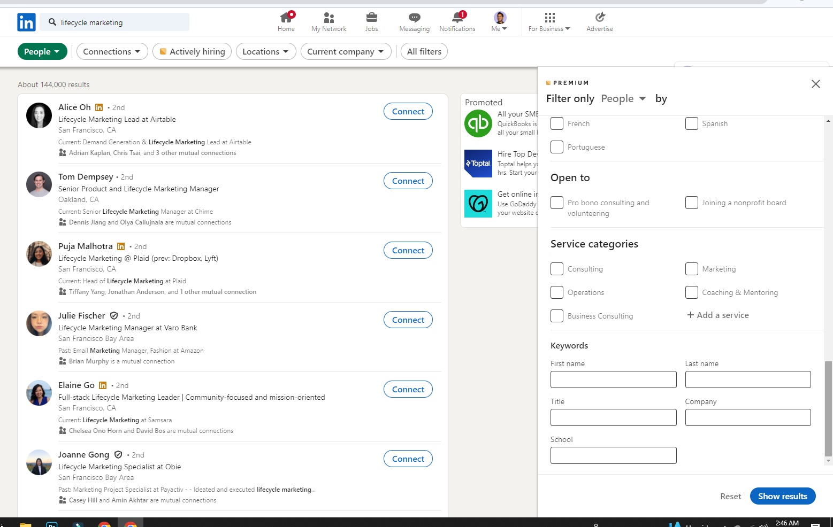This screenshot has height=527, width=833.
Task: Click Alice Oh's LinkedIn Premium badge
Action: coord(99,107)
